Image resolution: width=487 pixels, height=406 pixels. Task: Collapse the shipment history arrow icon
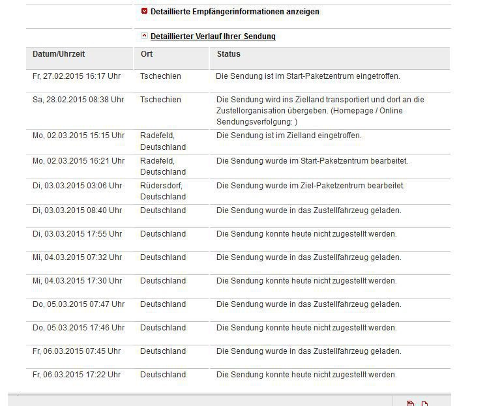click(144, 36)
